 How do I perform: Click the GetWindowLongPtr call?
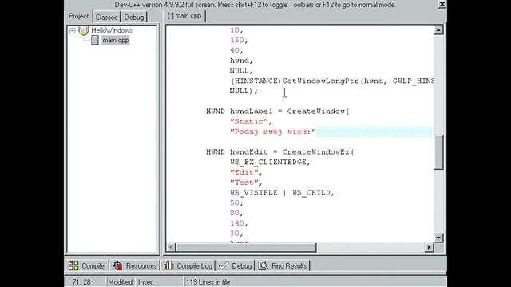321,81
